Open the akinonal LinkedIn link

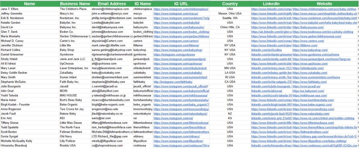[x=267, y=91]
